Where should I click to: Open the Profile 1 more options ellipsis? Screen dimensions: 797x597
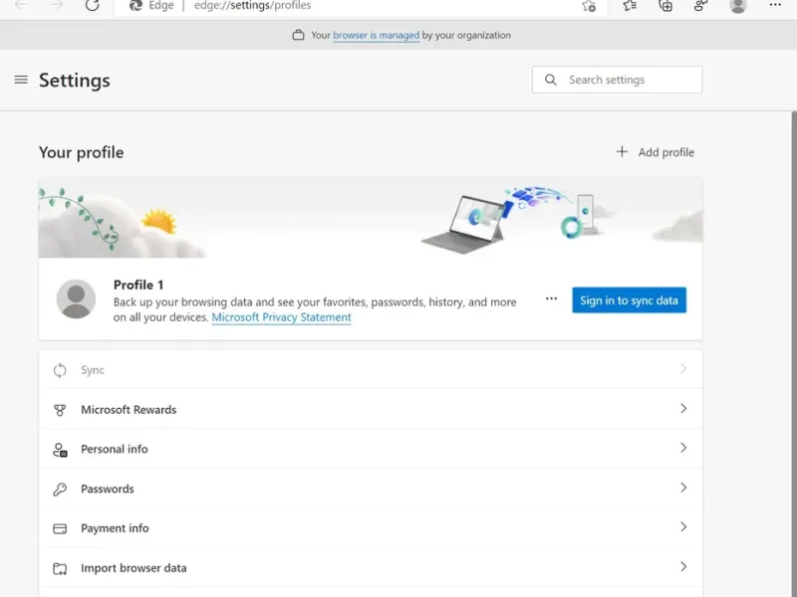pos(552,298)
